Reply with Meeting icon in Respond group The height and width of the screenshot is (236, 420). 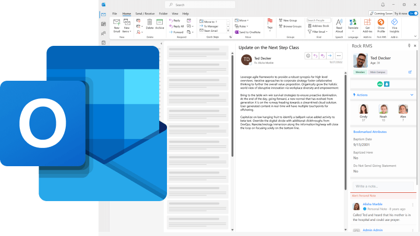point(189,20)
